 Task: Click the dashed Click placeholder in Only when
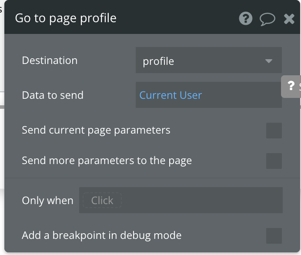coord(102,201)
